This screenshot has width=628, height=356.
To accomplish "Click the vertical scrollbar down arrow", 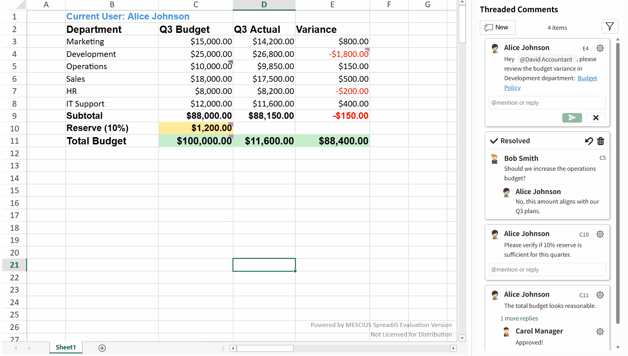I will 462,338.
